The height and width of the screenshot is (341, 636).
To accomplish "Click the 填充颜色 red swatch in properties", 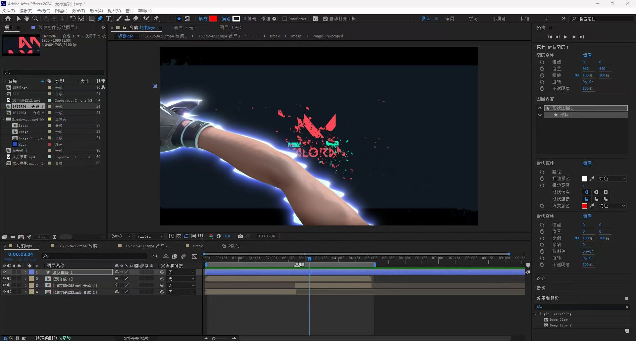I will [585, 206].
